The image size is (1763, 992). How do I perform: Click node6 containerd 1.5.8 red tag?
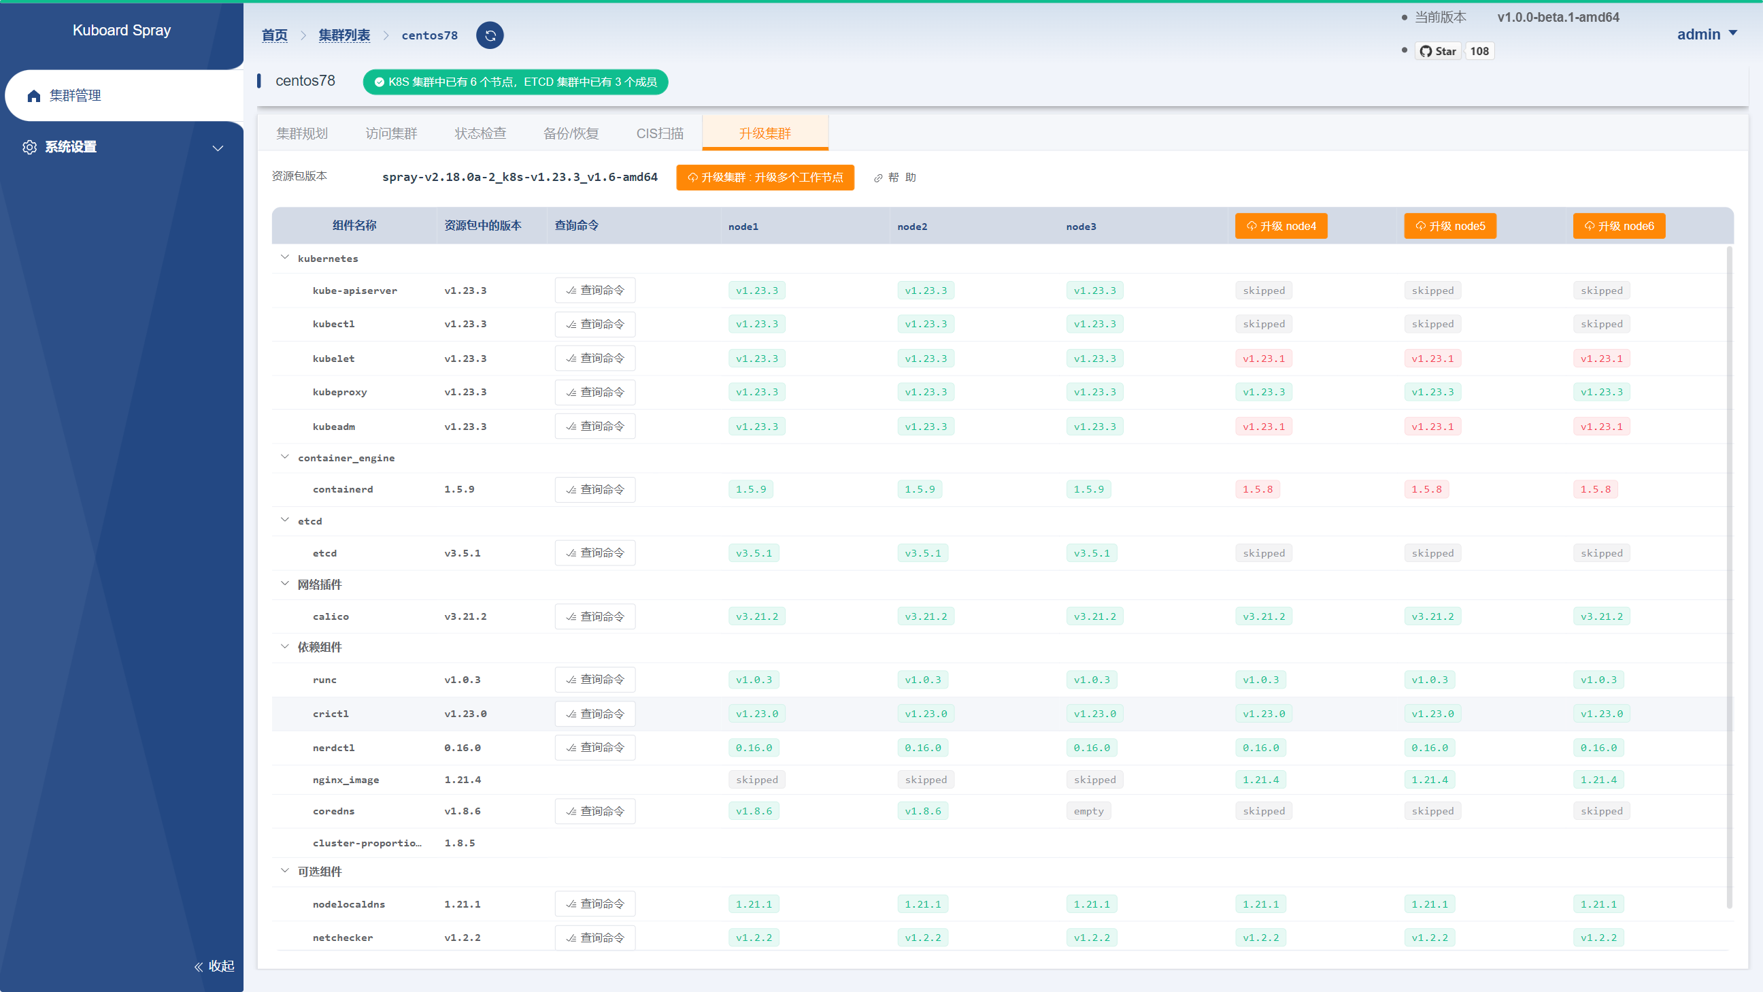pyautogui.click(x=1595, y=489)
